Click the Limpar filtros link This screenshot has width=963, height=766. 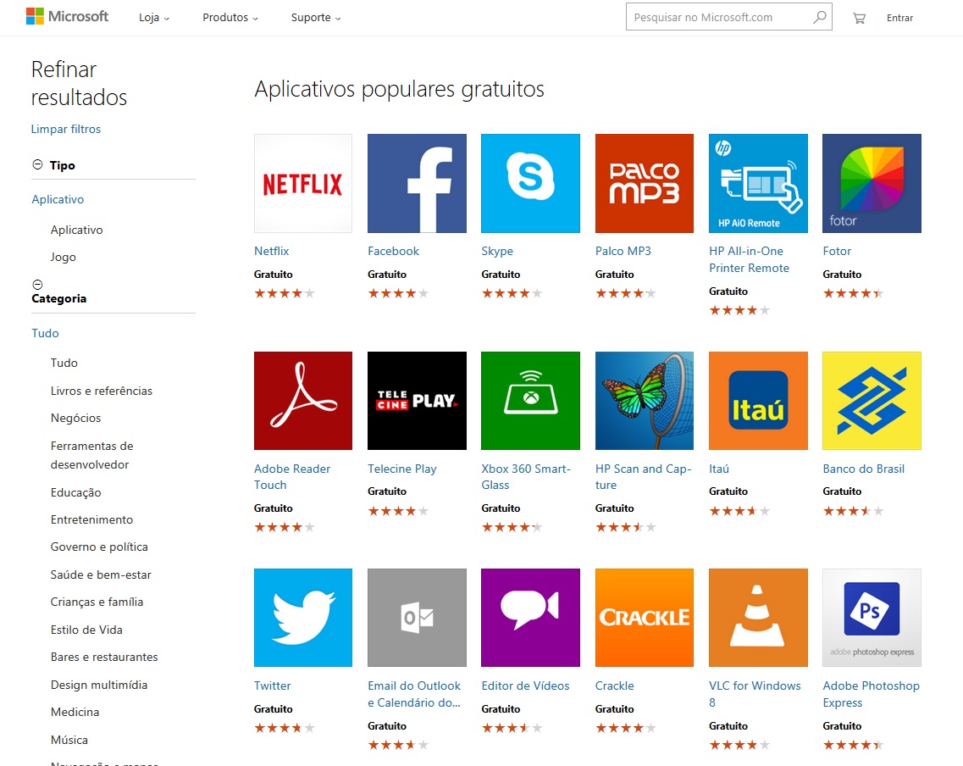[66, 129]
